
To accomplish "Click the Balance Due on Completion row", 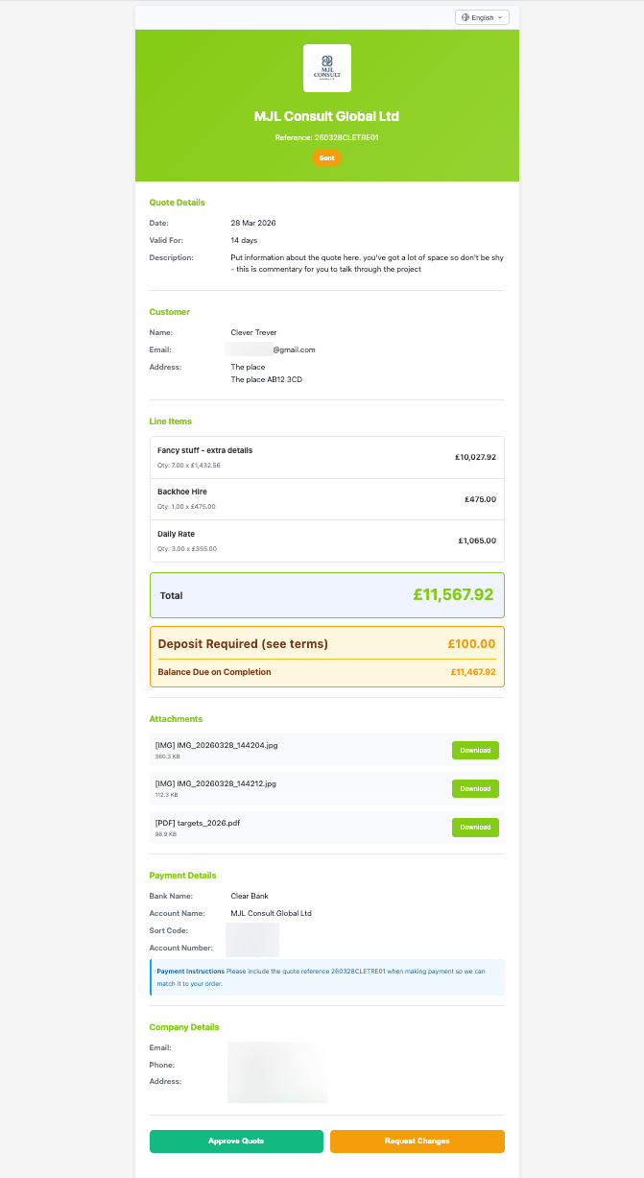I will (326, 671).
